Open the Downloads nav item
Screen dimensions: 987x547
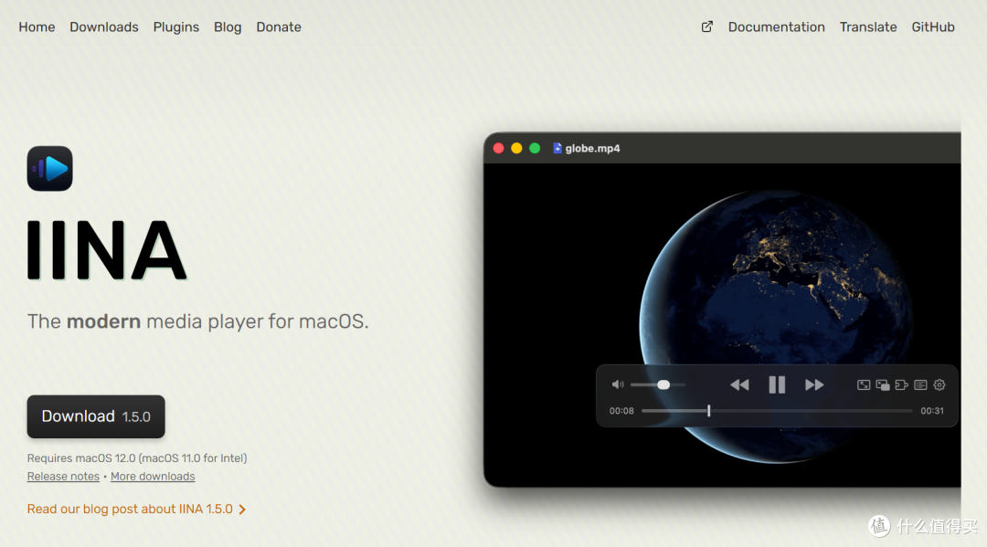coord(104,27)
